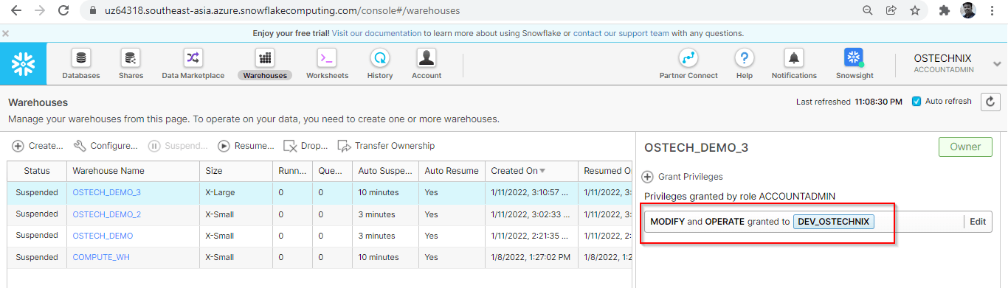Toggle the Auto refresh checkbox
Image resolution: width=1008 pixels, height=288 pixels.
[916, 102]
